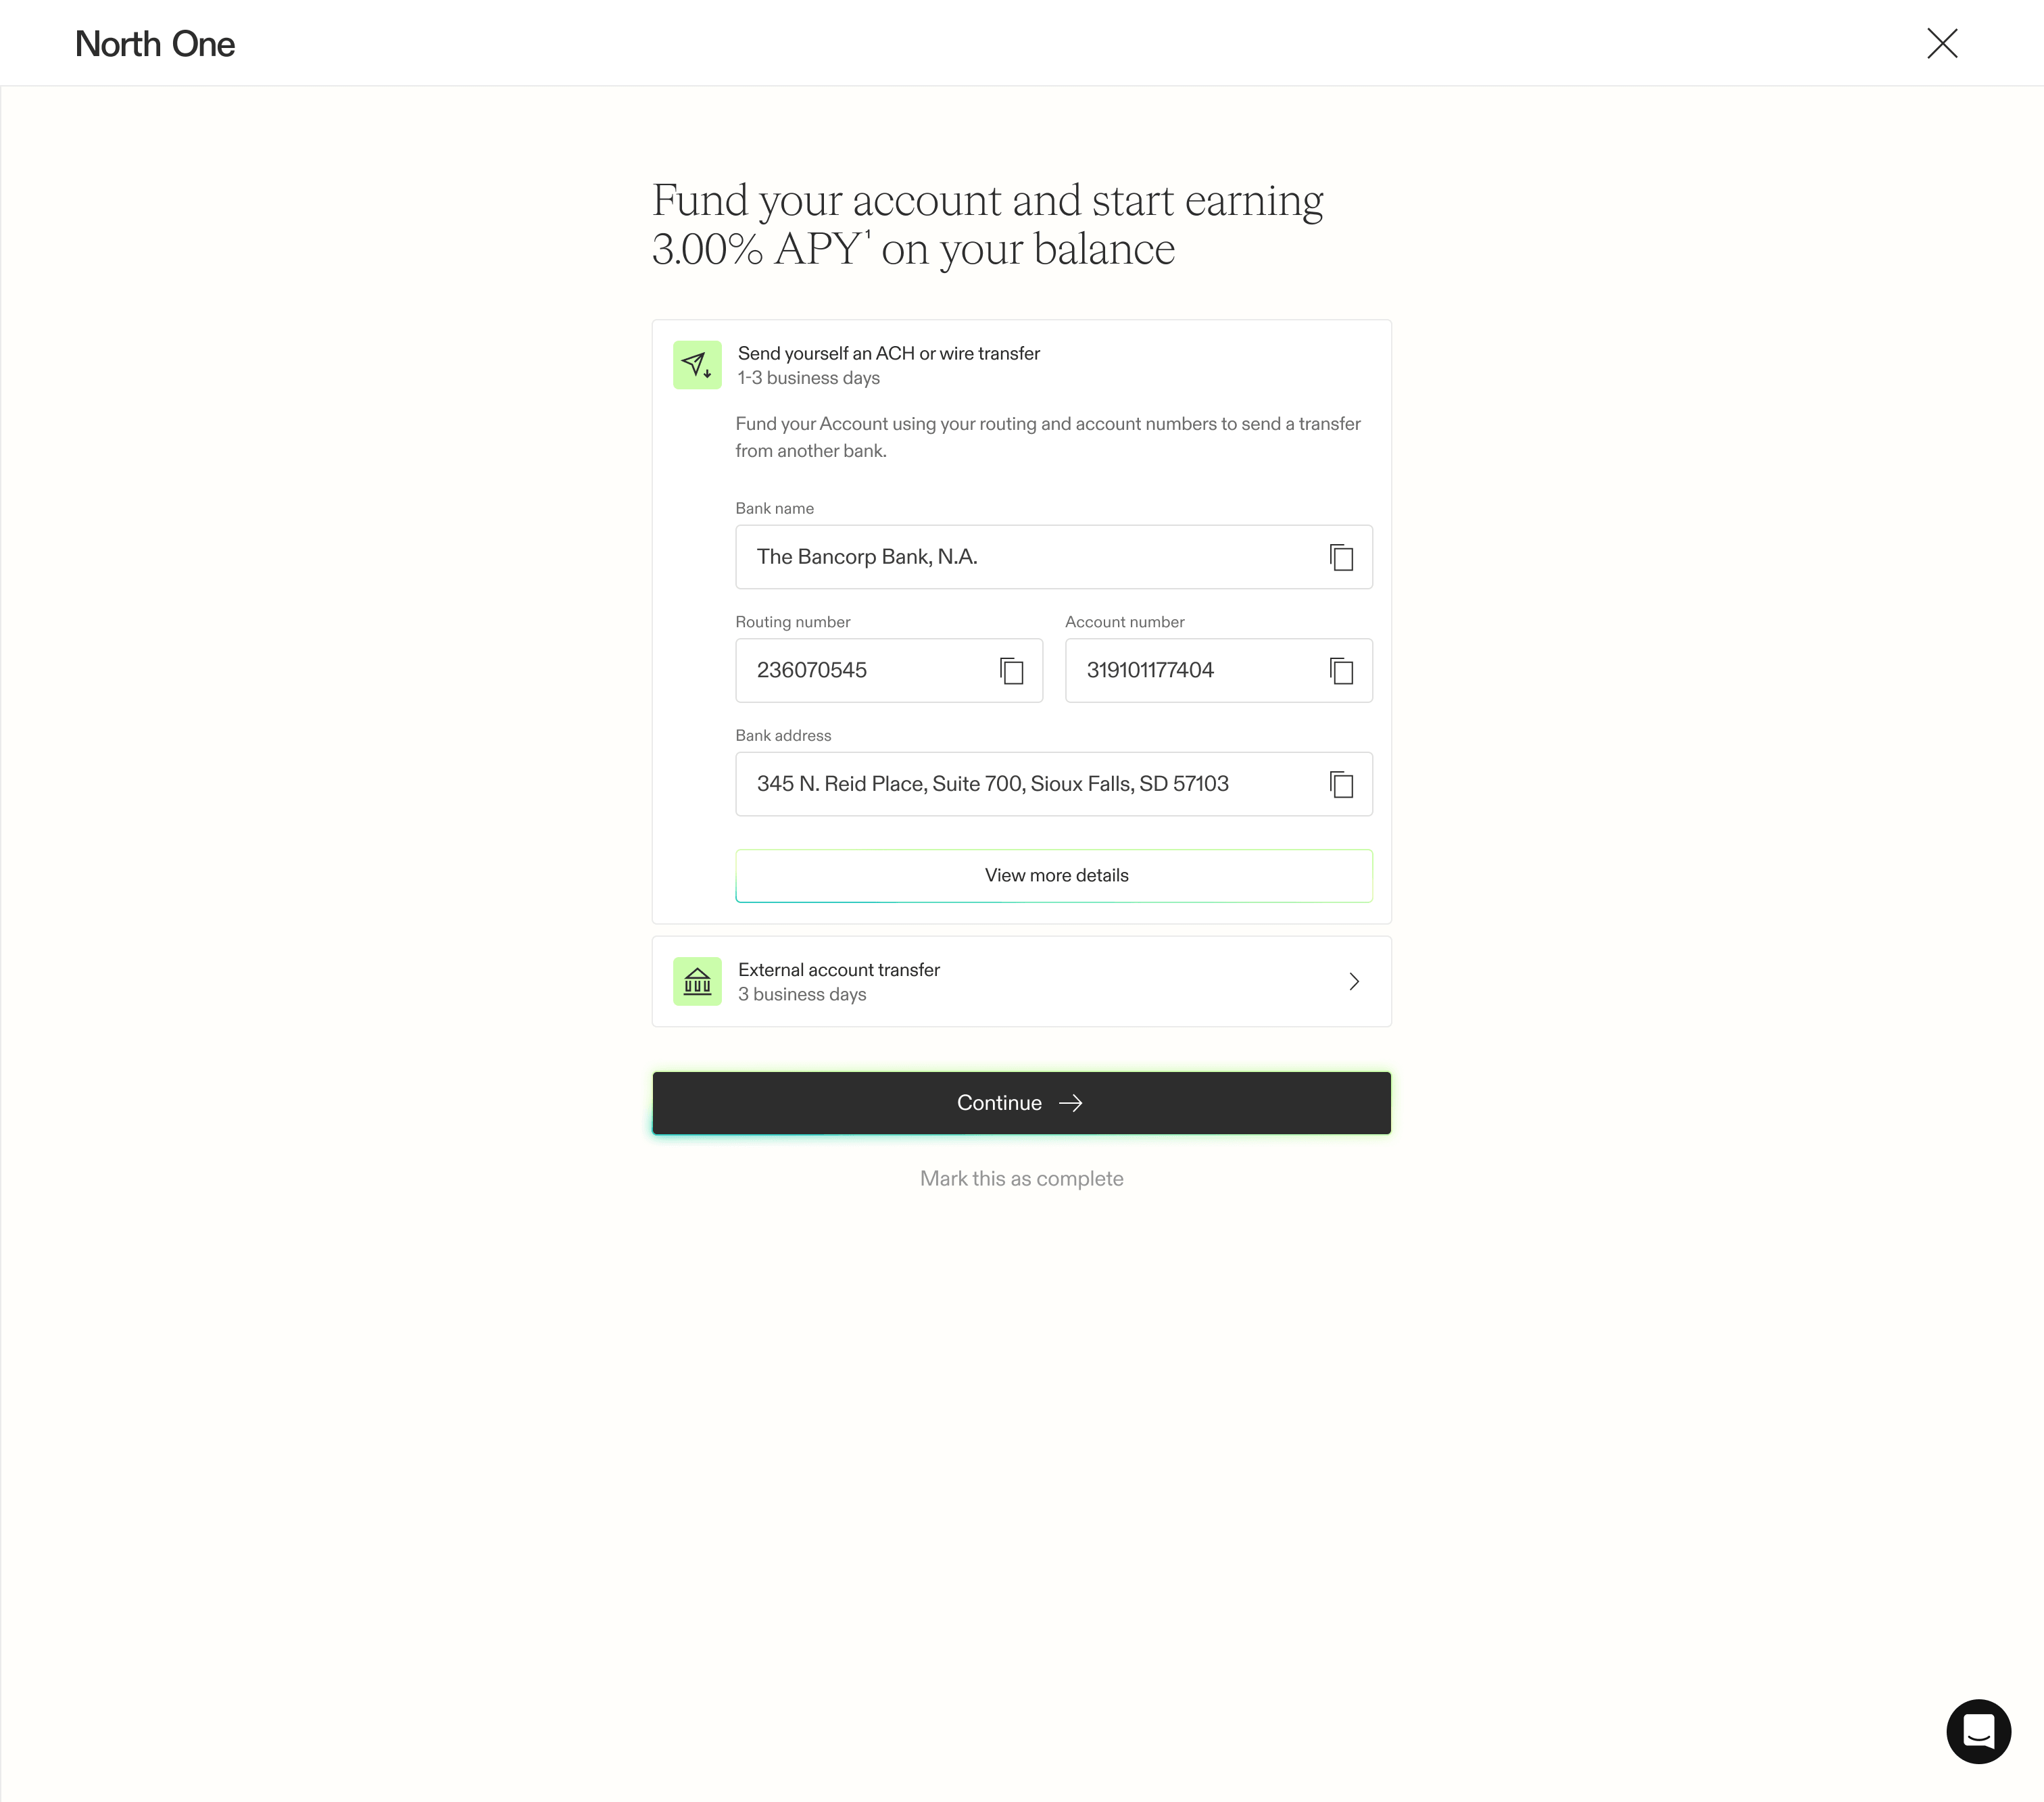Select the Bank name field
2044x1802 pixels.
(1054, 557)
